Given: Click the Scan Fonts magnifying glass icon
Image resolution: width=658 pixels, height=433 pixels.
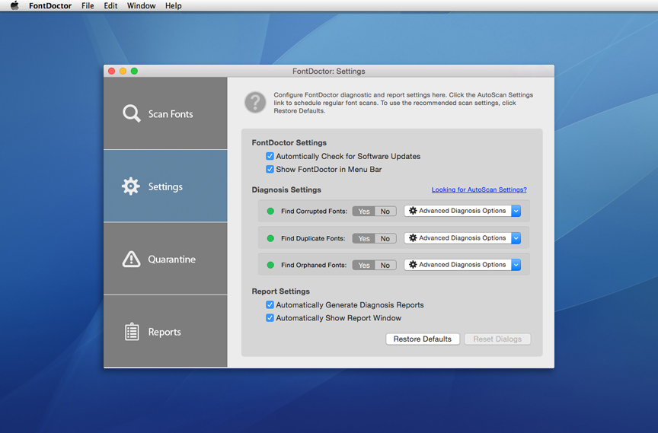Looking at the screenshot, I should [131, 113].
